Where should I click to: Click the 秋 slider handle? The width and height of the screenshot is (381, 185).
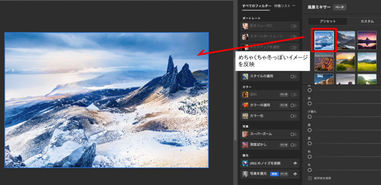point(310,157)
